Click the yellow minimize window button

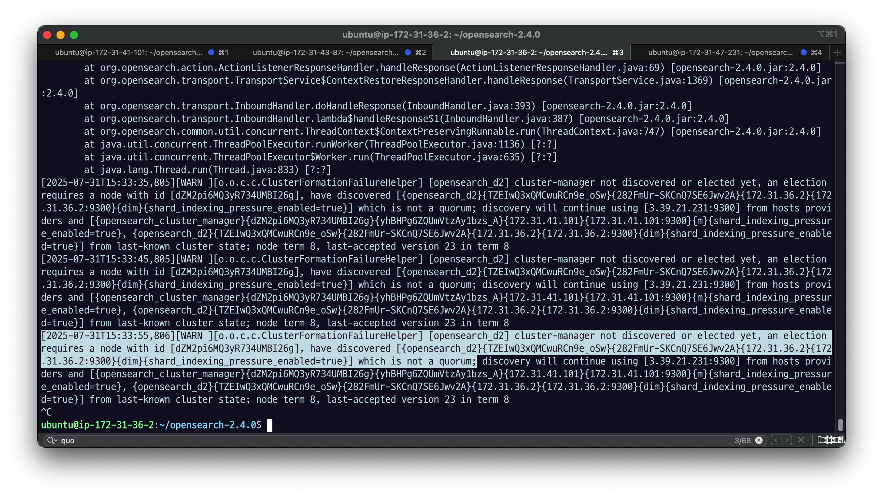(x=61, y=35)
